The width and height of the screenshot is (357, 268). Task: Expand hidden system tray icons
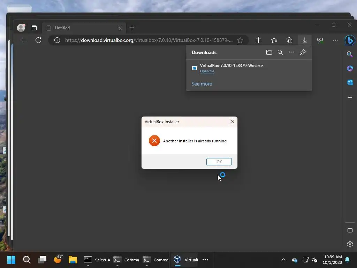pyautogui.click(x=283, y=260)
